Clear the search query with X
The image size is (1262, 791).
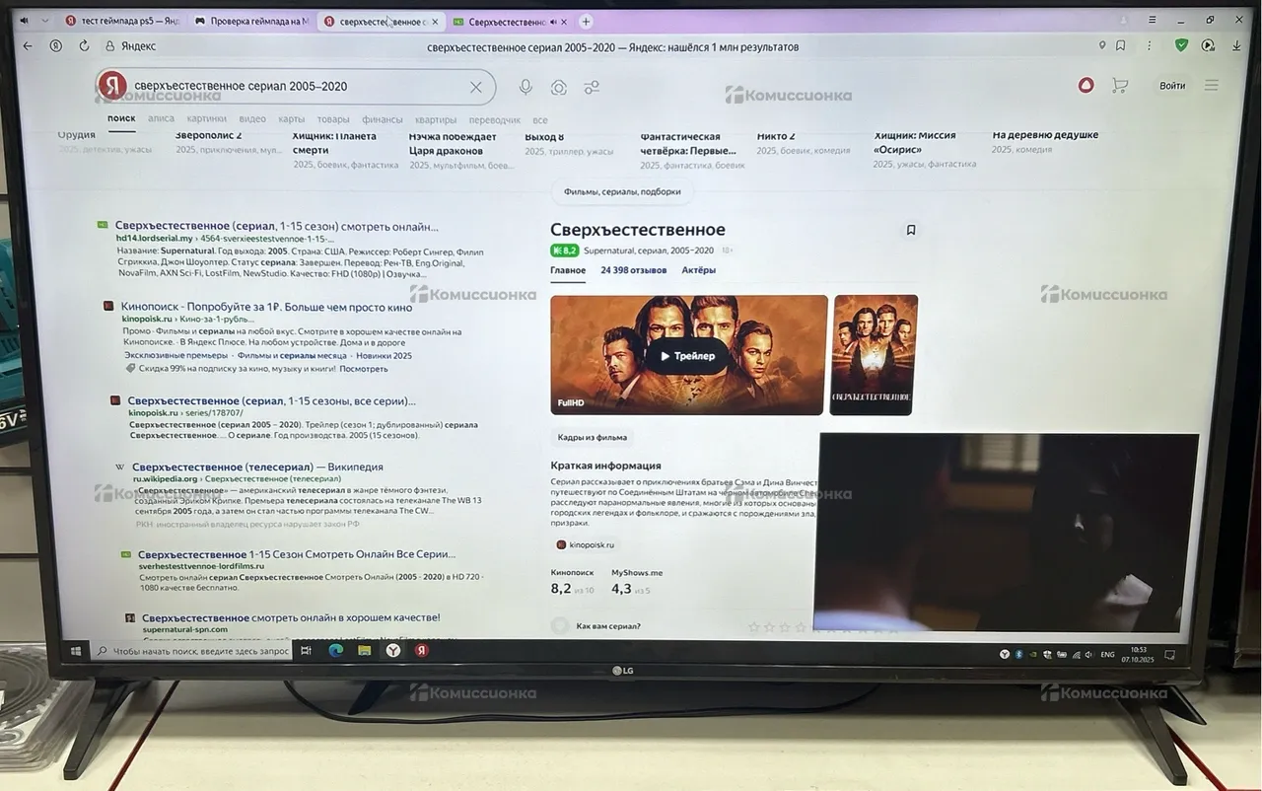[x=475, y=87]
